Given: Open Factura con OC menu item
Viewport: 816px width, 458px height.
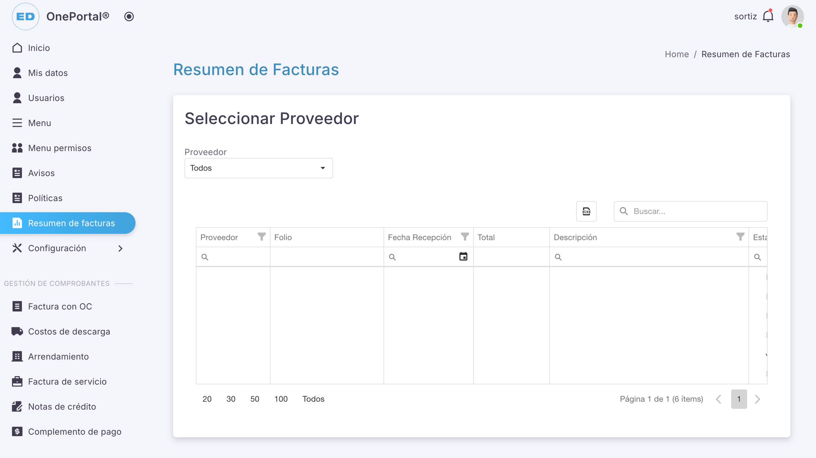Looking at the screenshot, I should tap(60, 306).
